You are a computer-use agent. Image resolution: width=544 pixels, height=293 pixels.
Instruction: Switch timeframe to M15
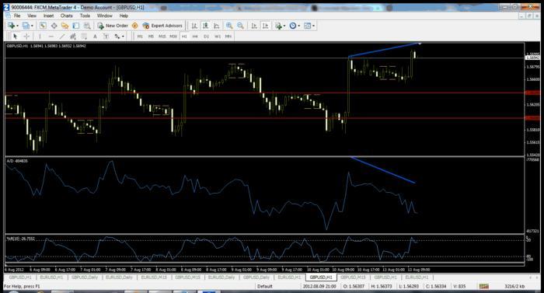click(162, 36)
